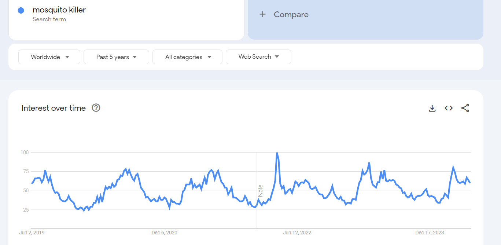The width and height of the screenshot is (501, 245).
Task: Open help icon beside Interest over time
Action: point(96,108)
